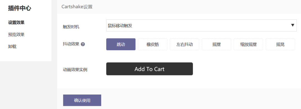Select the 摇摆 effect option
The height and width of the screenshot is (109, 301).
[216, 44]
